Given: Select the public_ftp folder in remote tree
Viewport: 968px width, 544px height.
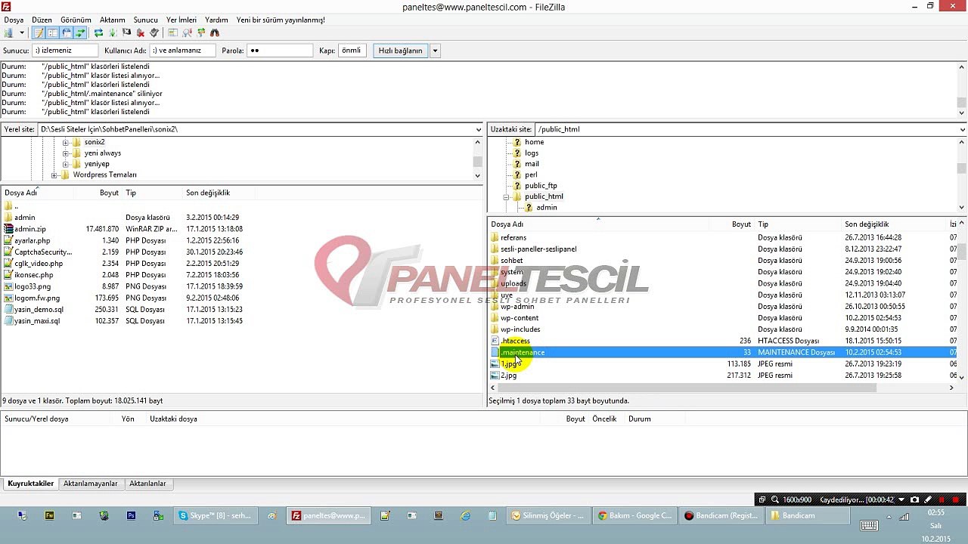Looking at the screenshot, I should (x=541, y=186).
